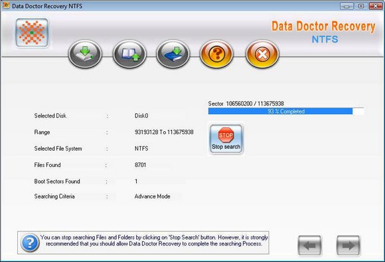Click the hint text about stopping search
Image resolution: width=385 pixels, height=262 pixels.
coord(154,240)
